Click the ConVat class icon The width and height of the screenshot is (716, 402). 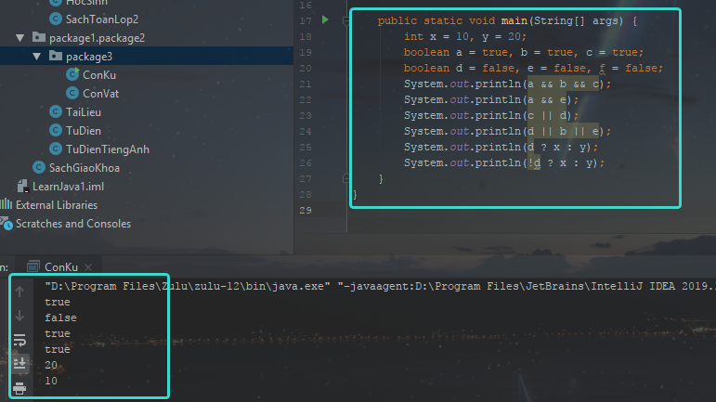click(x=72, y=93)
